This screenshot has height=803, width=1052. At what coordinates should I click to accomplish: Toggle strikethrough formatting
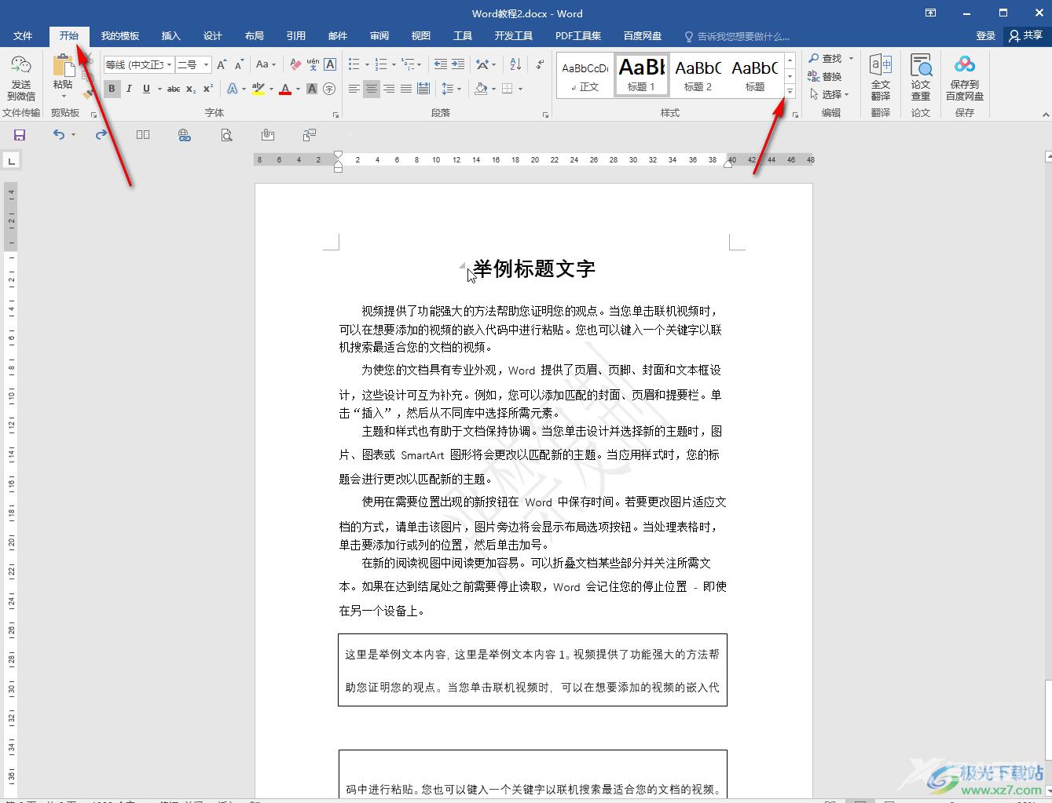click(174, 89)
